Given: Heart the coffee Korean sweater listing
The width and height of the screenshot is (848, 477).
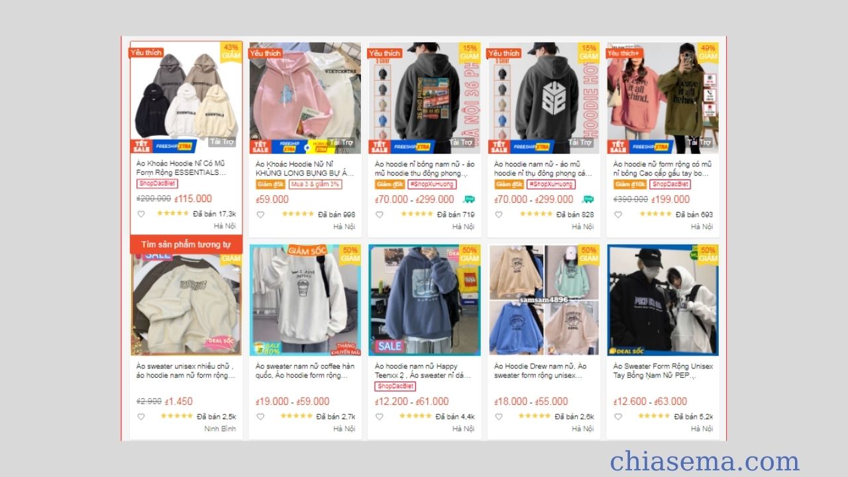Looking at the screenshot, I should pyautogui.click(x=260, y=417).
